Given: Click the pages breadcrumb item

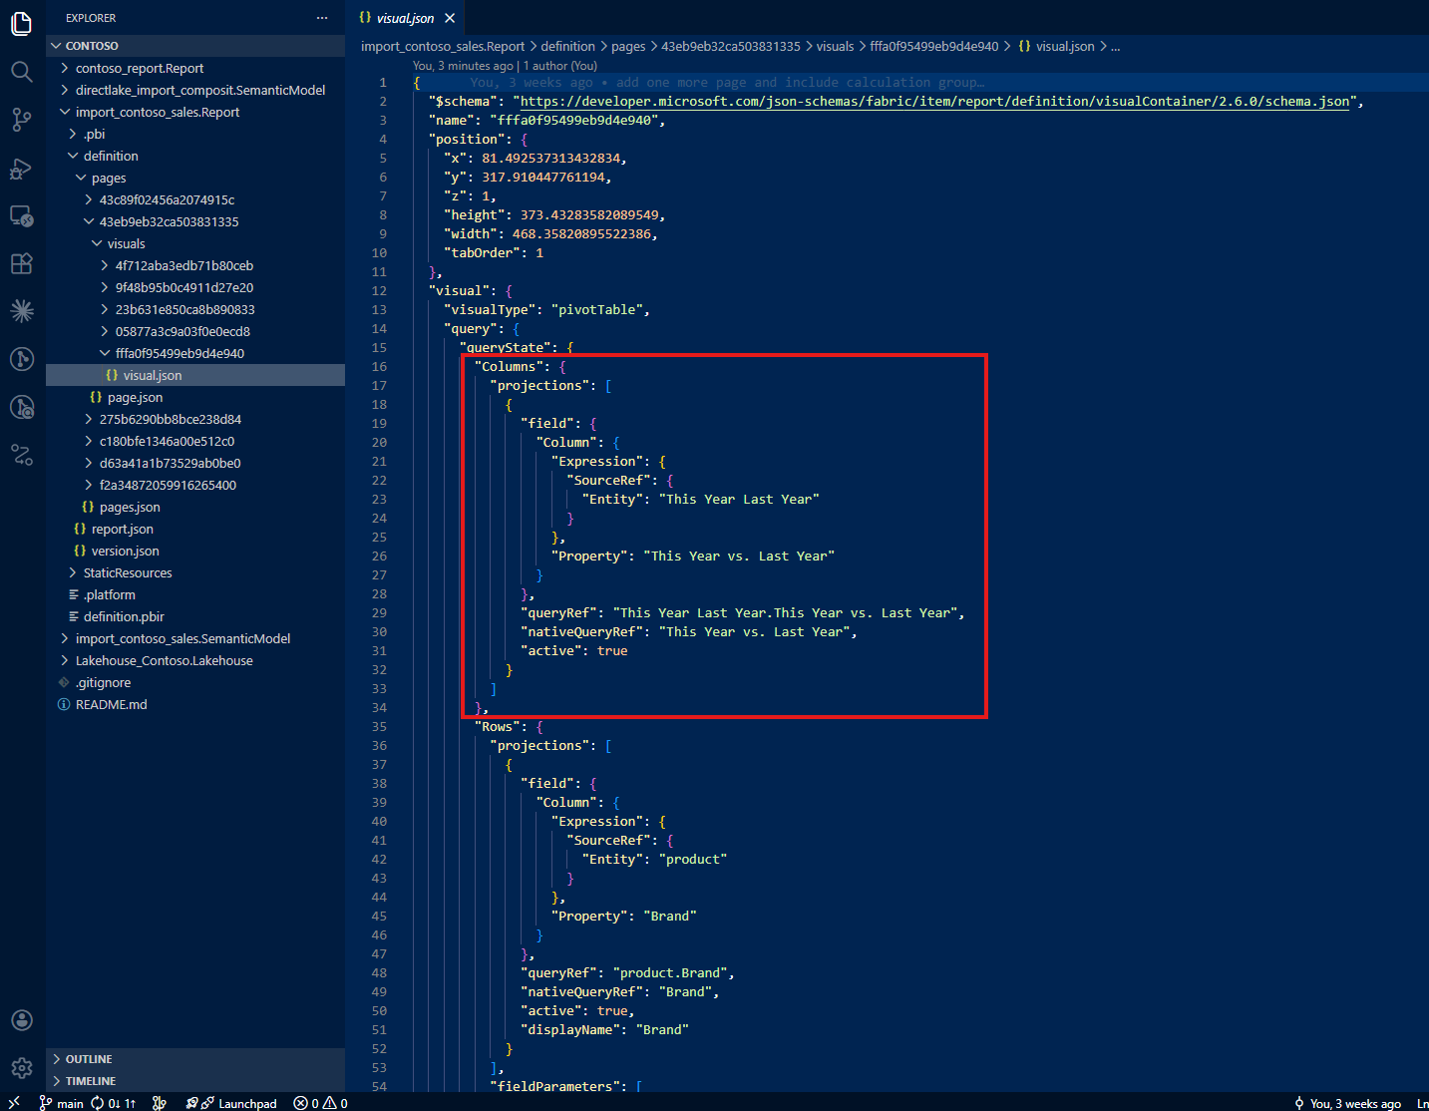Looking at the screenshot, I should (628, 46).
